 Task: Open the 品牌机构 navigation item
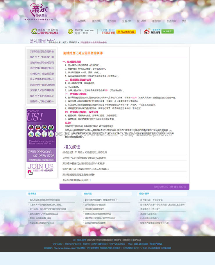(82, 21)
